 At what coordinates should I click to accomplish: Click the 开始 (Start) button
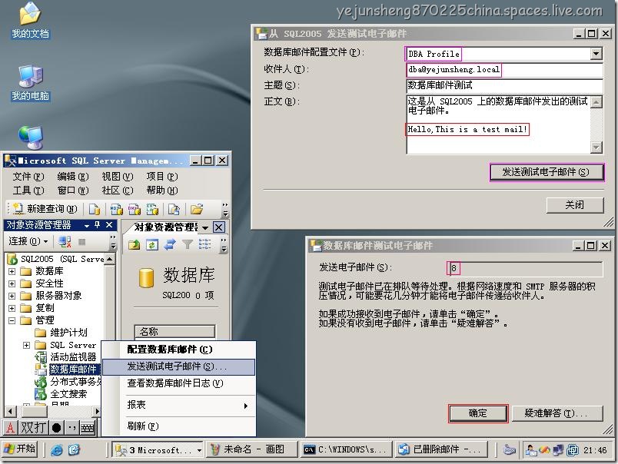coord(20,449)
